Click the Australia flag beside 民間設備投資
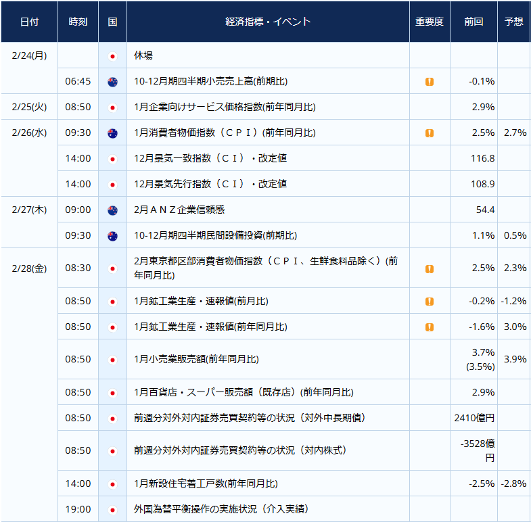 tap(112, 236)
